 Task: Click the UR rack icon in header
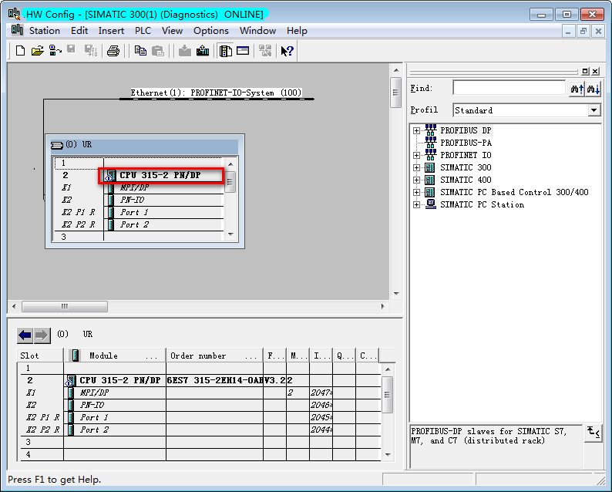57,145
